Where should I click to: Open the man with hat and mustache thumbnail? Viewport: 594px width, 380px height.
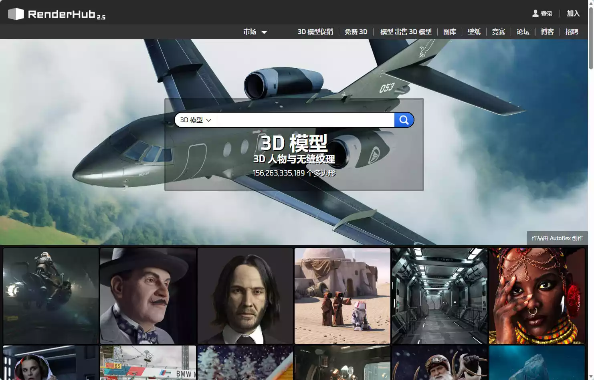(148, 296)
